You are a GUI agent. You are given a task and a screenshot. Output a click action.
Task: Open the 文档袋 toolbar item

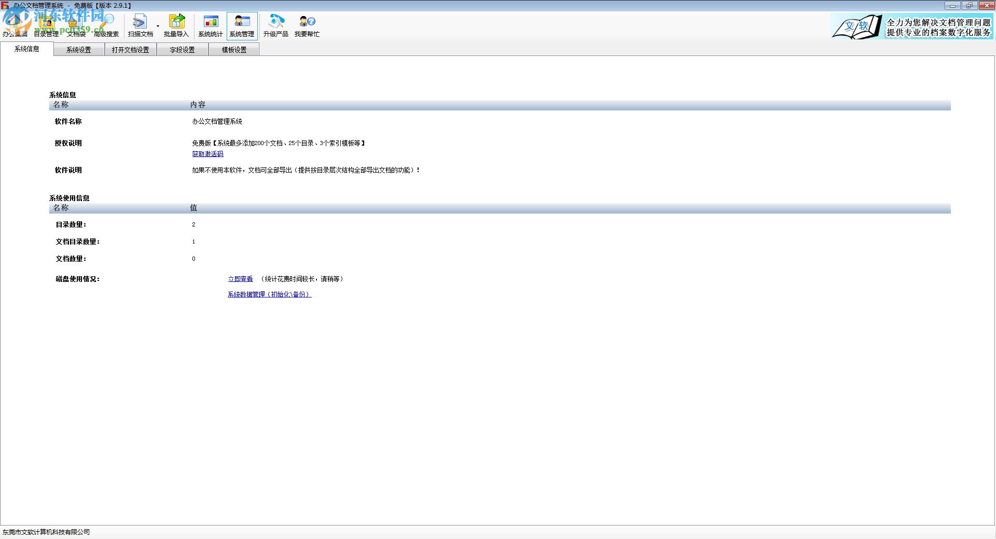(76, 26)
